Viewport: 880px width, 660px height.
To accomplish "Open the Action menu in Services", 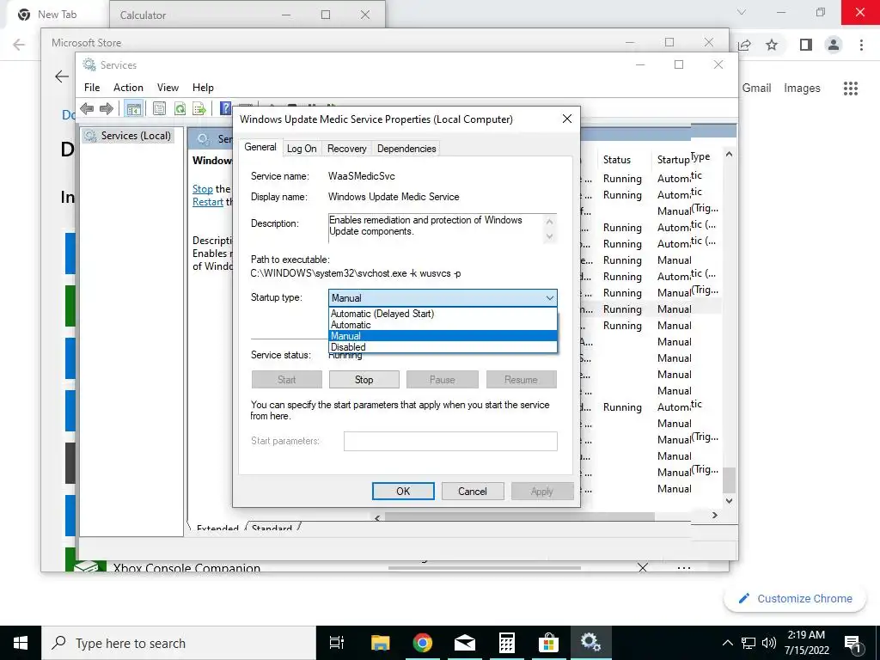I will tap(129, 88).
